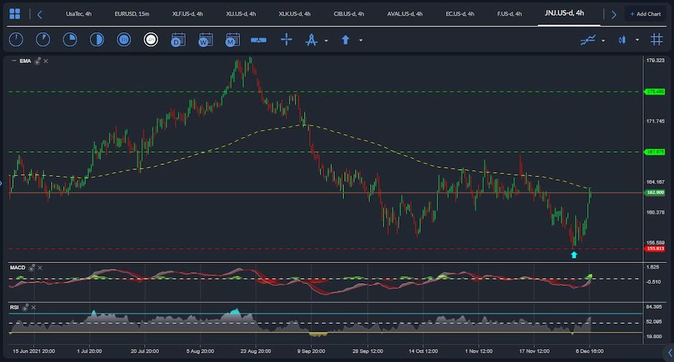
Task: Open the arrow marker dropdown
Action: [x=361, y=41]
